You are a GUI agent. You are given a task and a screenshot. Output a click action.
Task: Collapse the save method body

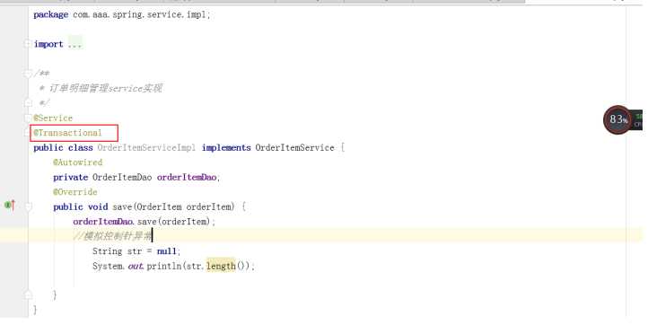point(28,206)
